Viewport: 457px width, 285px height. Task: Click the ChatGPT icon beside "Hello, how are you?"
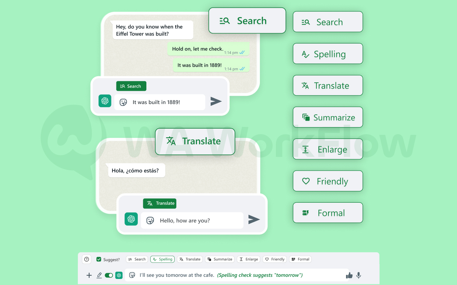point(131,219)
